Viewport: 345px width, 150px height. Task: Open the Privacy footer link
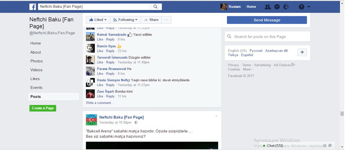(x=233, y=65)
